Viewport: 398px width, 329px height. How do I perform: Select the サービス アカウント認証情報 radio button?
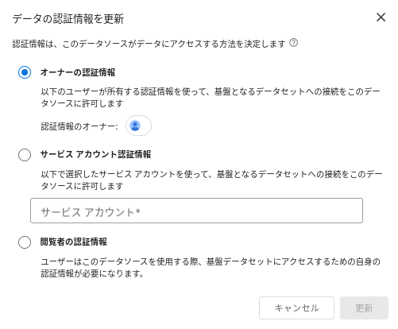tap(25, 155)
